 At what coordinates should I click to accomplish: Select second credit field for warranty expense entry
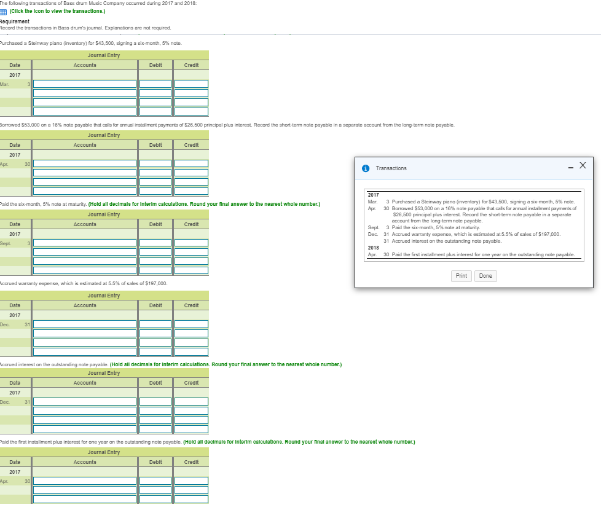coord(191,334)
